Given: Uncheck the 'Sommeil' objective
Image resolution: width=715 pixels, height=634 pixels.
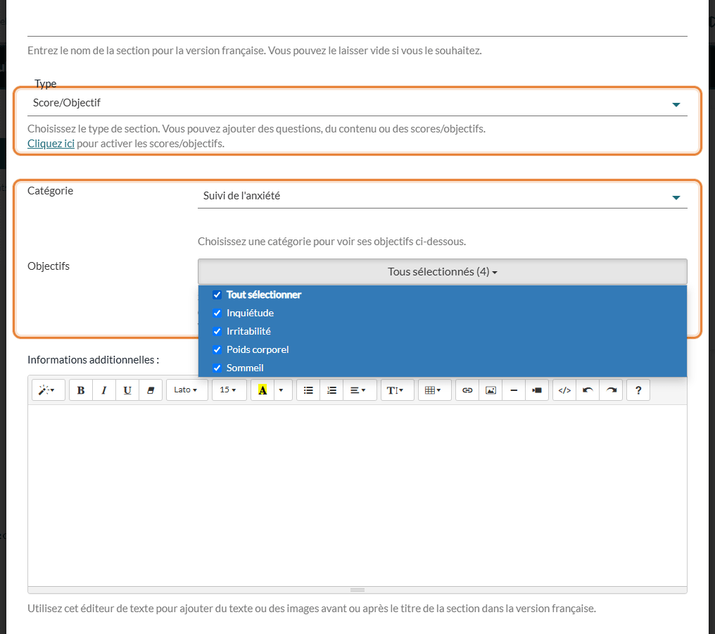Looking at the screenshot, I should coord(217,368).
